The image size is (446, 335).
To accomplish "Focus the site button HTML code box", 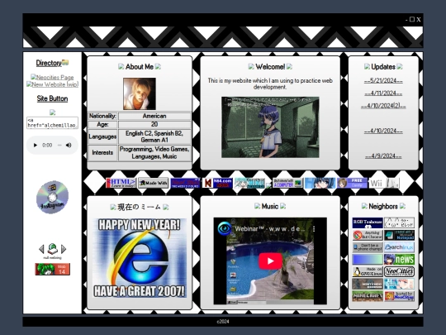I will point(52,122).
